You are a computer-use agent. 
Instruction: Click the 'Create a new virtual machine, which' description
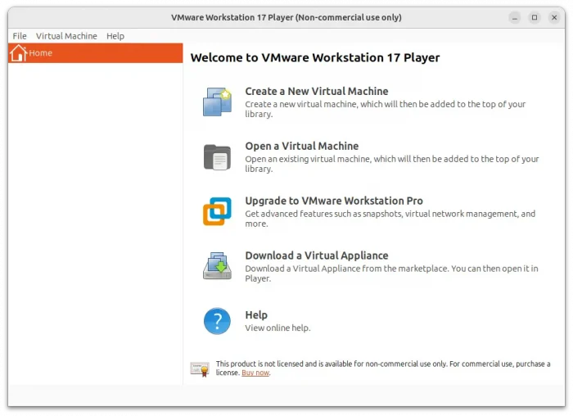click(x=386, y=109)
